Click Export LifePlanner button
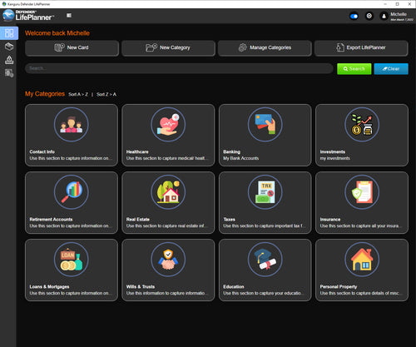The width and height of the screenshot is (416, 347). pos(361,48)
